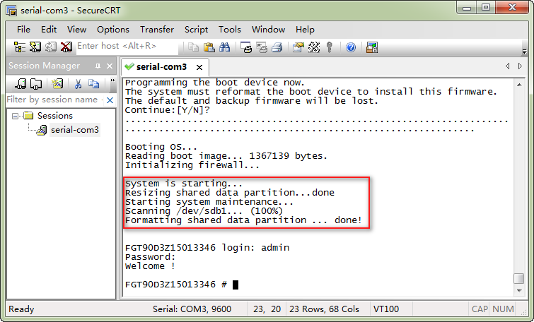
Task: Open the Script menu
Action: click(196, 30)
